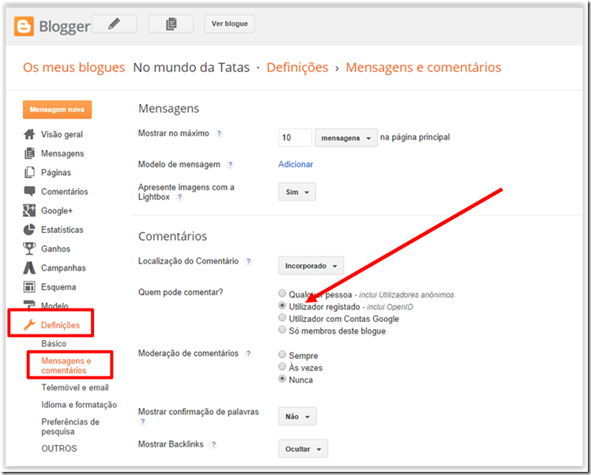
Task: Select Só membros deste blogue radio
Action: click(x=282, y=330)
